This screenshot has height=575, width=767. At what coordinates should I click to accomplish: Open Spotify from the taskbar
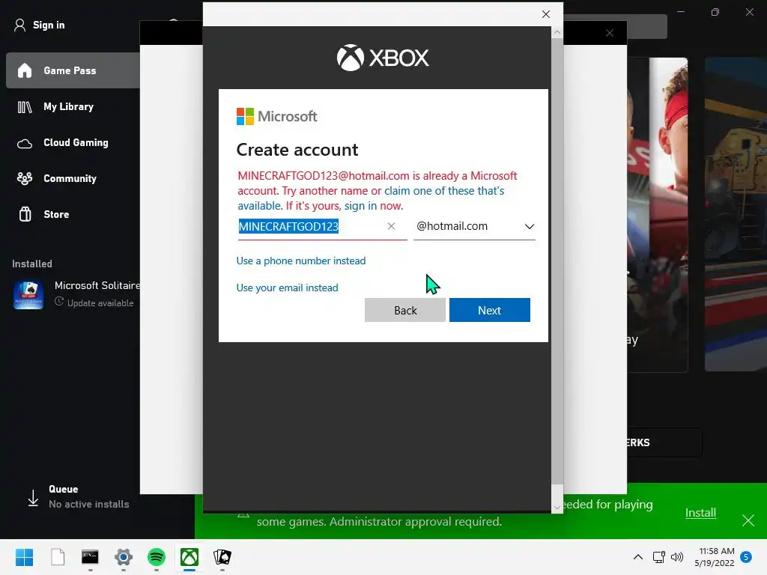(x=157, y=557)
